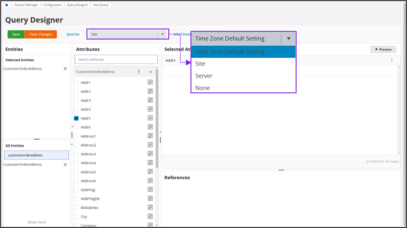The image size is (407, 228).
Task: Click the Search attributes input field
Action: 116,59
